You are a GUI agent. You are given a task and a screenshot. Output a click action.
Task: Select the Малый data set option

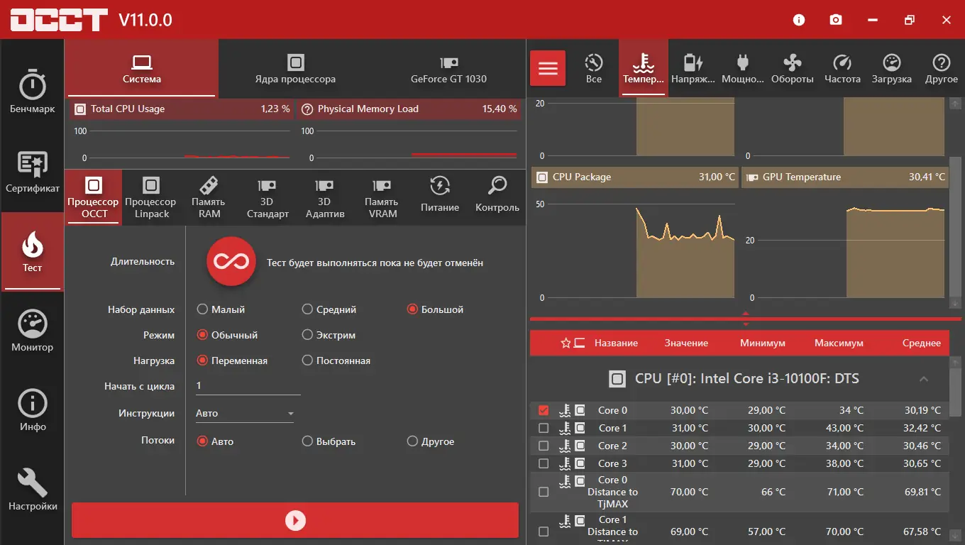221,309
